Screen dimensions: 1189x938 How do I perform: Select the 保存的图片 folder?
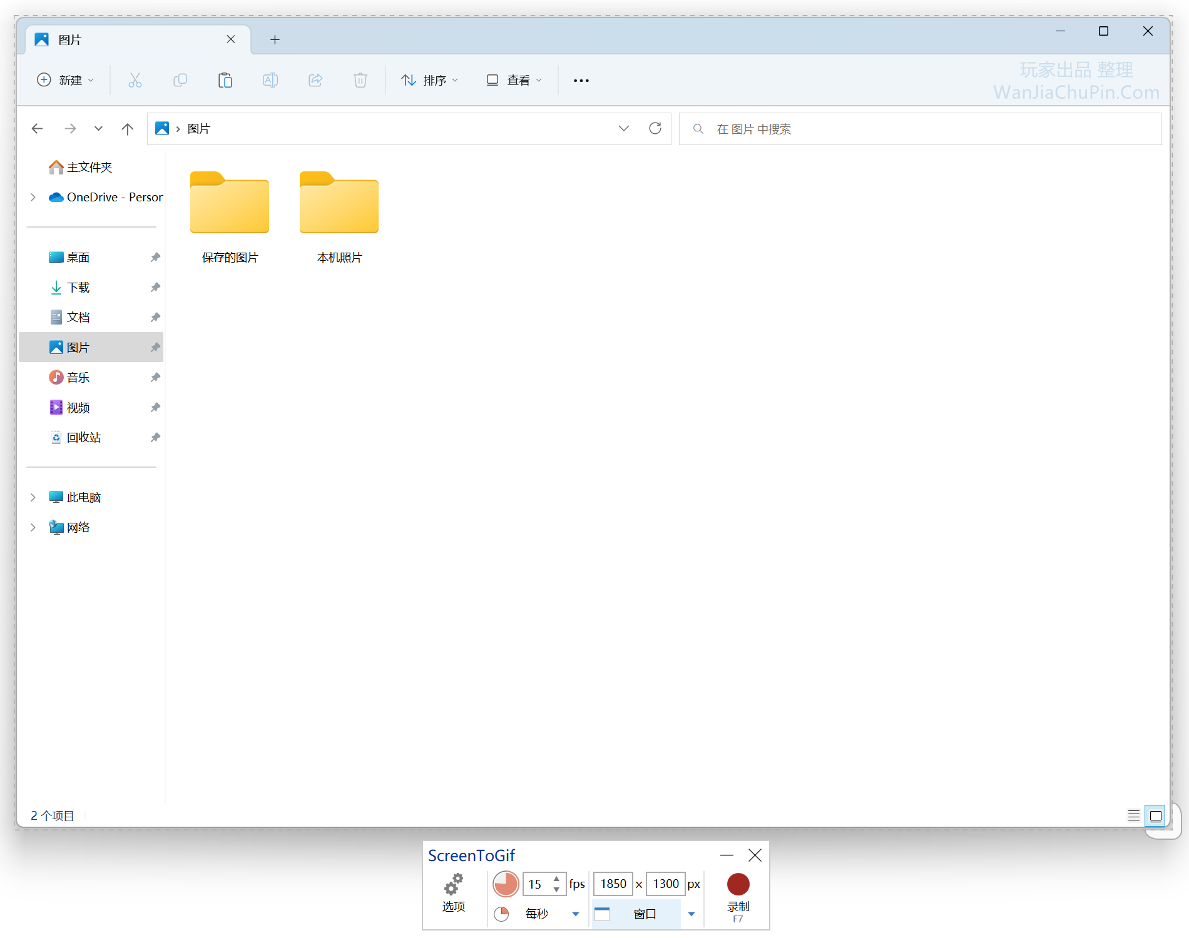pos(230,218)
